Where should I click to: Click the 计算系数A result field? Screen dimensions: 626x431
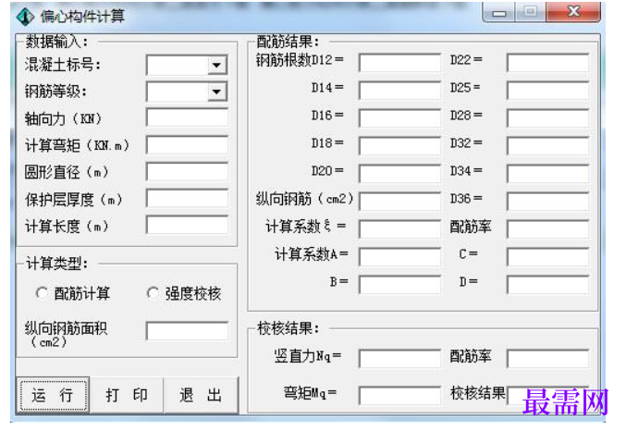coord(400,257)
